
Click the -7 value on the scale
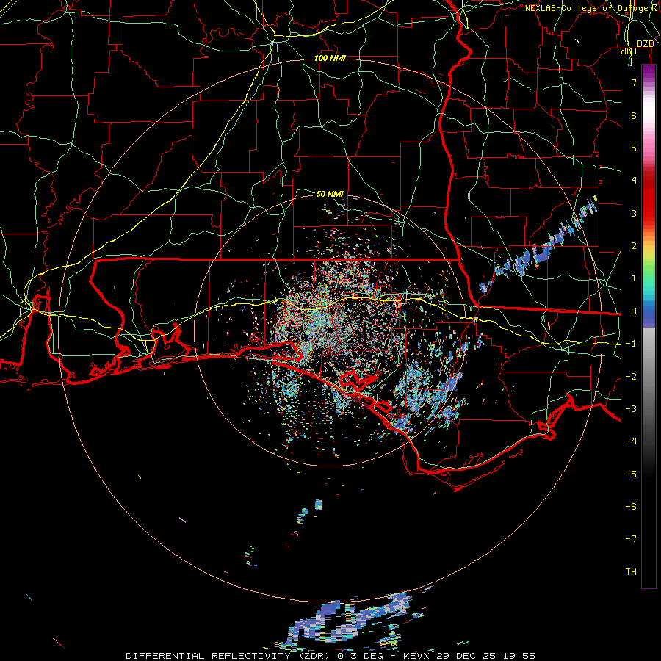tap(631, 539)
